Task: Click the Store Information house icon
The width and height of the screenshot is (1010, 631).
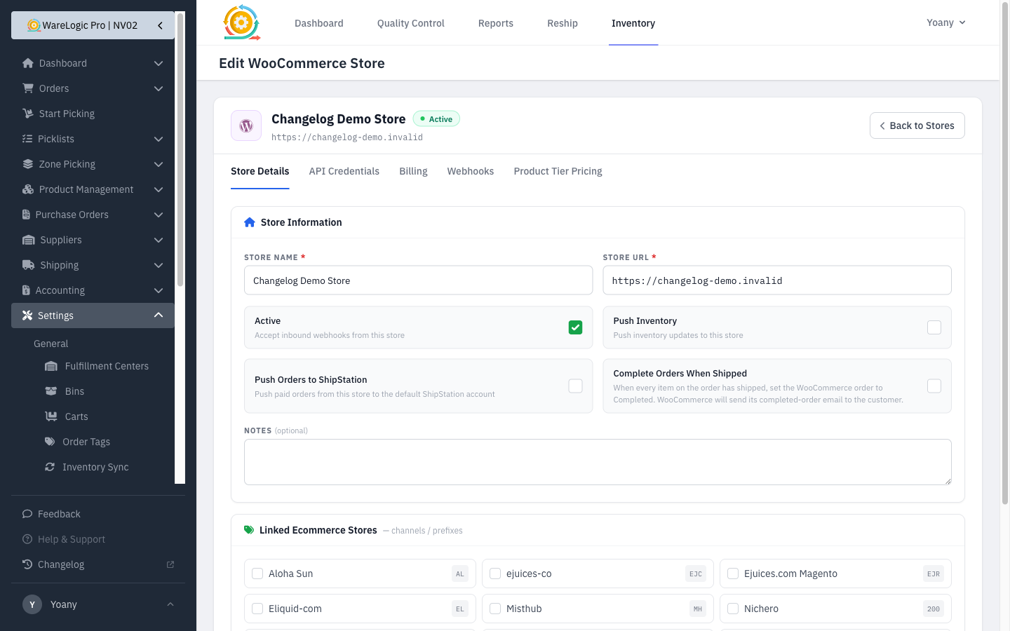Action: (x=250, y=222)
